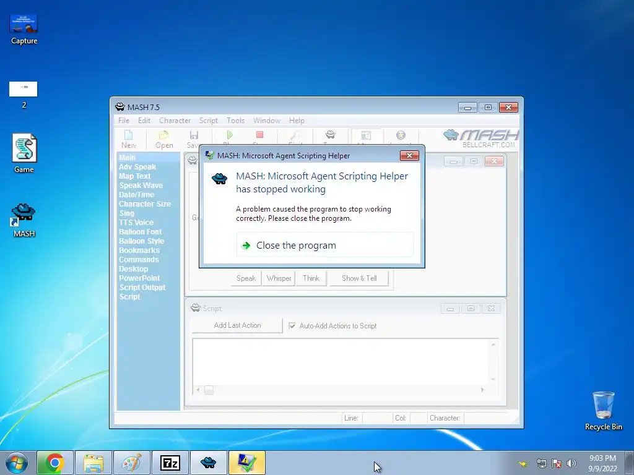This screenshot has width=634, height=475.
Task: Select Script Output in the sidebar
Action: (142, 288)
